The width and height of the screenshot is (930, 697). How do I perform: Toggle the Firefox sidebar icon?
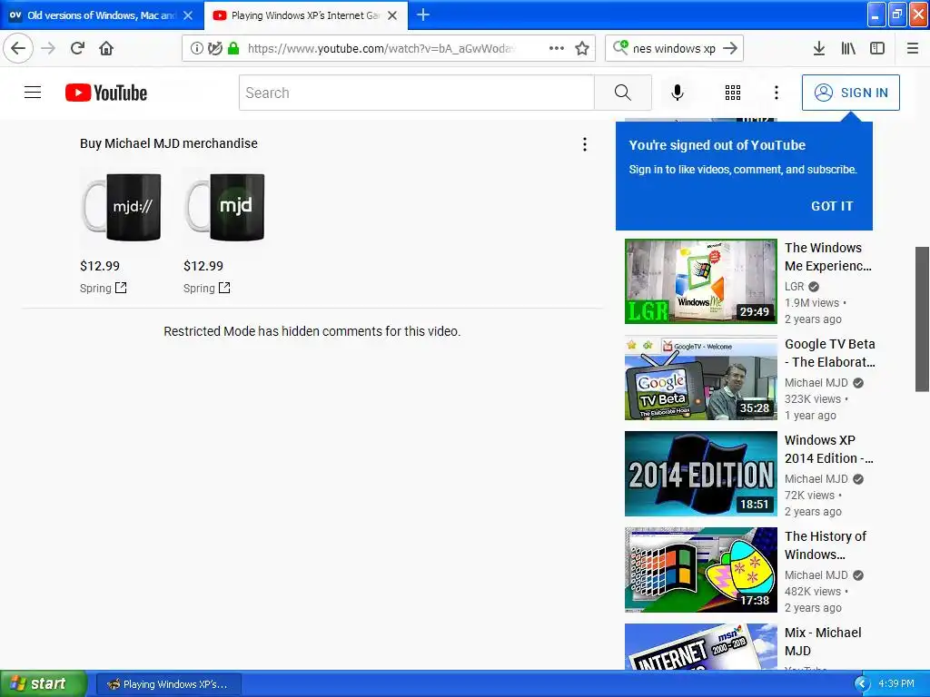(x=877, y=48)
